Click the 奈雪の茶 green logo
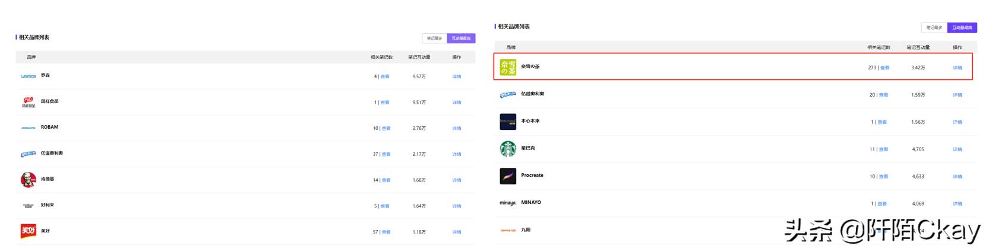This screenshot has width=989, height=252. tap(508, 67)
